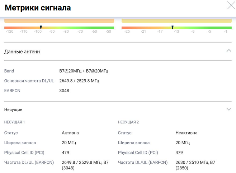Click the Неактивна status of carrier 2
This screenshot has width=236, height=173.
tap(186, 133)
